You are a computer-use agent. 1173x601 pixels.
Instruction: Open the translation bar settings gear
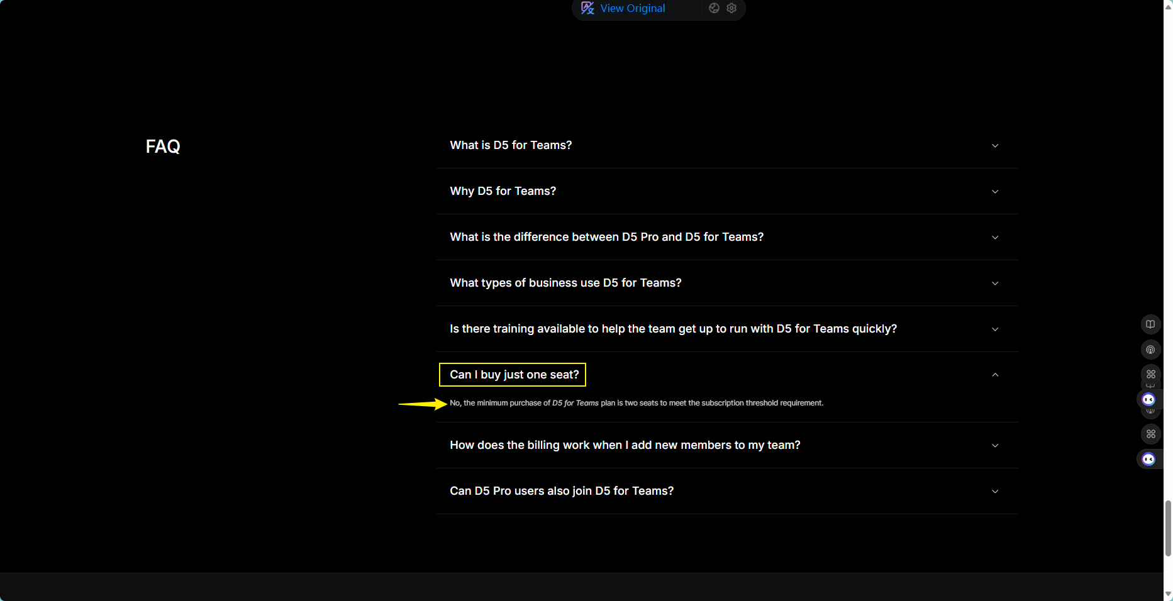(731, 8)
